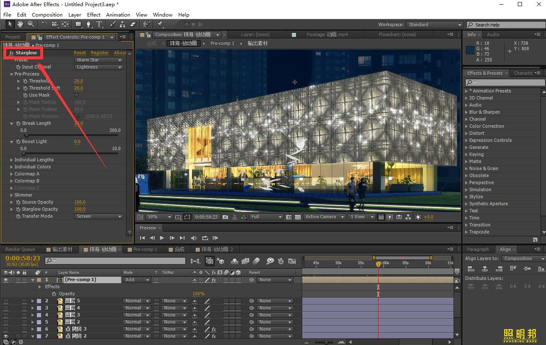546x345 pixels.
Task: Tick the Use Mask checkbox
Action: click(x=76, y=95)
